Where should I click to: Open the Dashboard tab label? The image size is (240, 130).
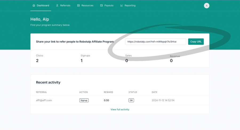point(43,5)
